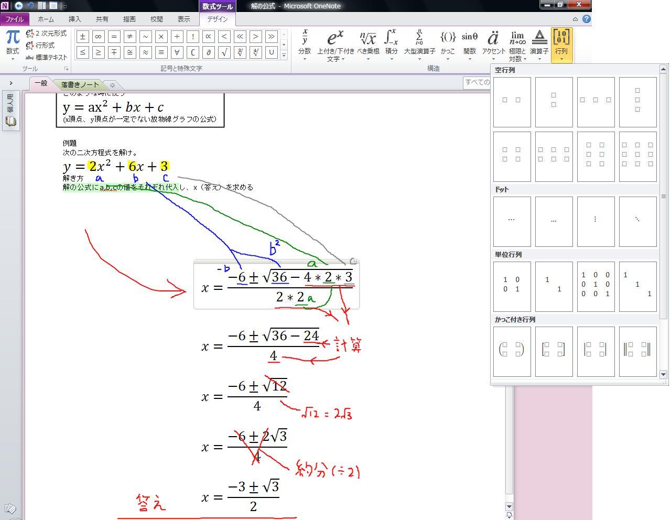Viewport: 671px width, 520px height.
Task: Switch to the 校閲 (Review) tab
Action: [156, 19]
